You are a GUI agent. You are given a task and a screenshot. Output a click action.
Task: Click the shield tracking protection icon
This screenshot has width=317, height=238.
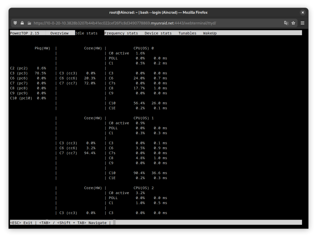point(15,23)
